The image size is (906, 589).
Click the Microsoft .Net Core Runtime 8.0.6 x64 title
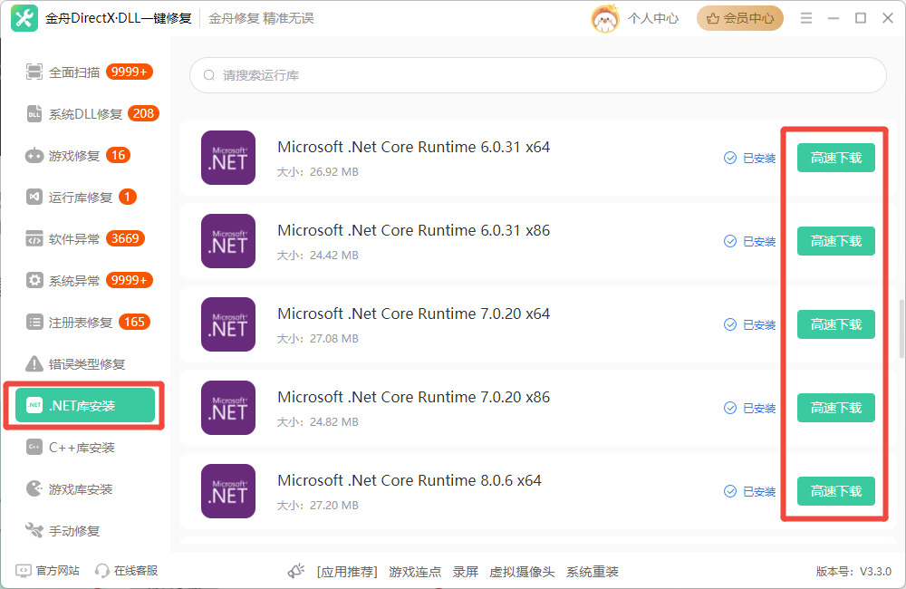pos(410,480)
